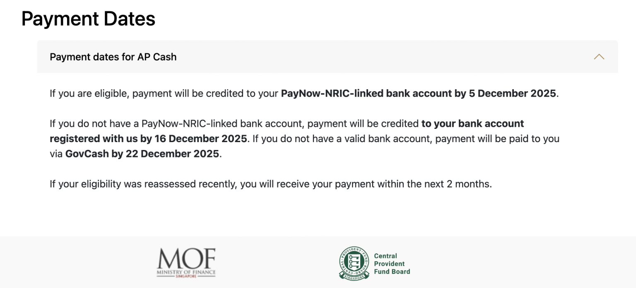Open the Ministry of Finance website via its logo

coord(186,262)
